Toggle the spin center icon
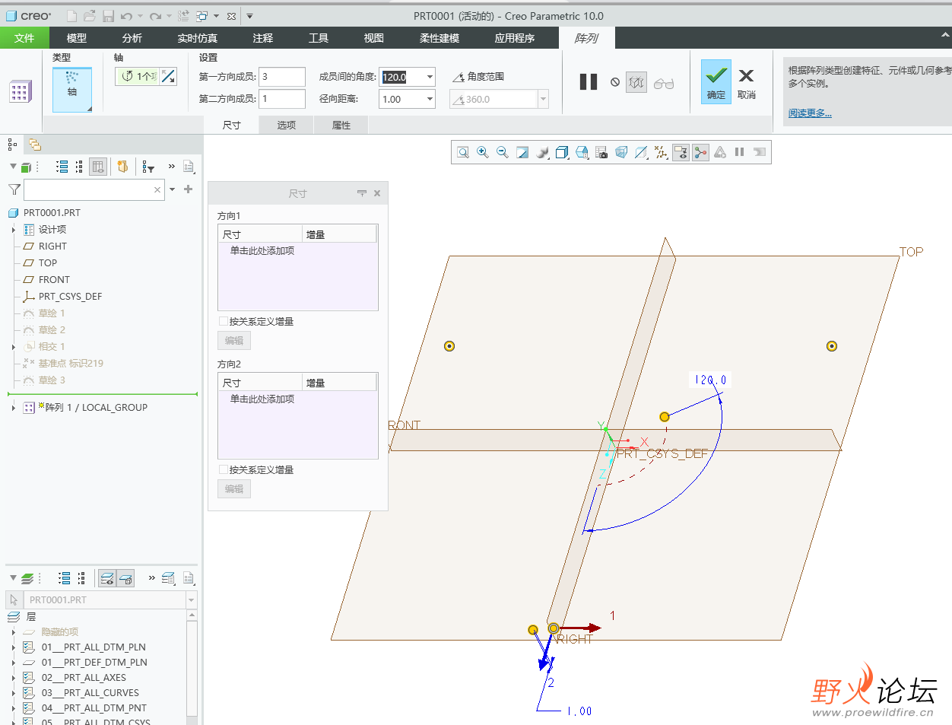This screenshot has width=952, height=725. [700, 152]
